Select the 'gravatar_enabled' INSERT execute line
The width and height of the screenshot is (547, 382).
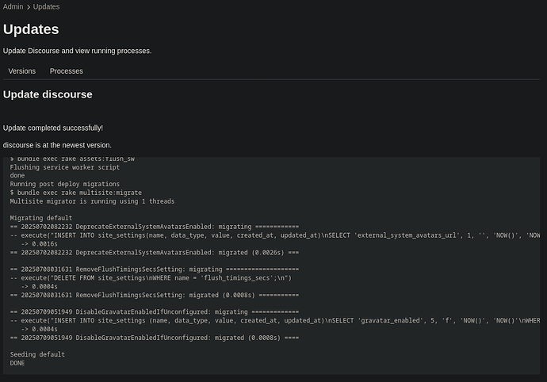[x=275, y=321]
